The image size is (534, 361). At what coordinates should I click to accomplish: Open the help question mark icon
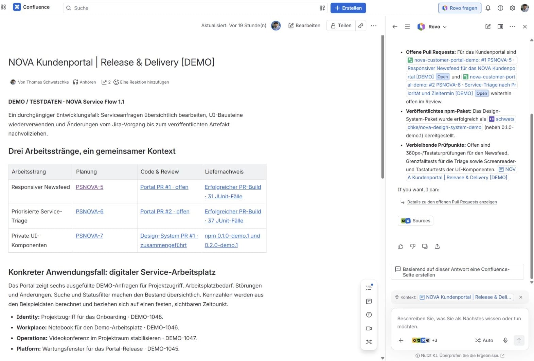[x=500, y=8]
